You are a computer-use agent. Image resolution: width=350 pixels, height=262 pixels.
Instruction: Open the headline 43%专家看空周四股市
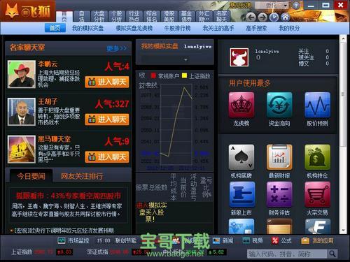tap(69, 196)
